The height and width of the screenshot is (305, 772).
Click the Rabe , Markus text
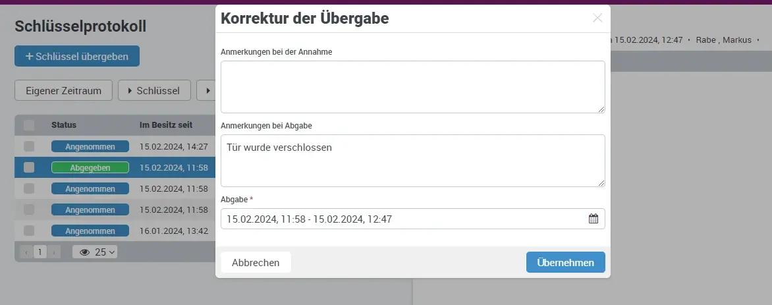723,40
